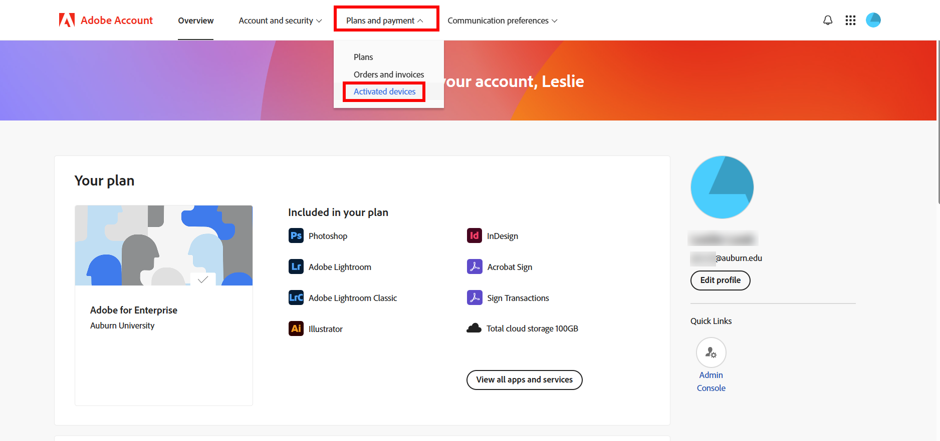
Task: Click the Acrobat Sign icon
Action: point(474,266)
